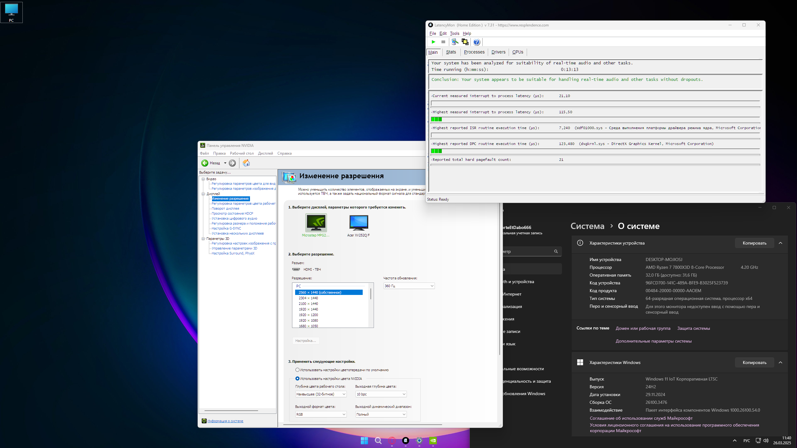Click the NVIDIA green Back arrow icon
Viewport: 797px width, 448px height.
[x=205, y=163]
